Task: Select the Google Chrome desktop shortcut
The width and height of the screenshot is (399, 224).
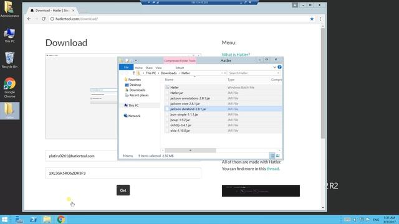Action: click(x=9, y=88)
